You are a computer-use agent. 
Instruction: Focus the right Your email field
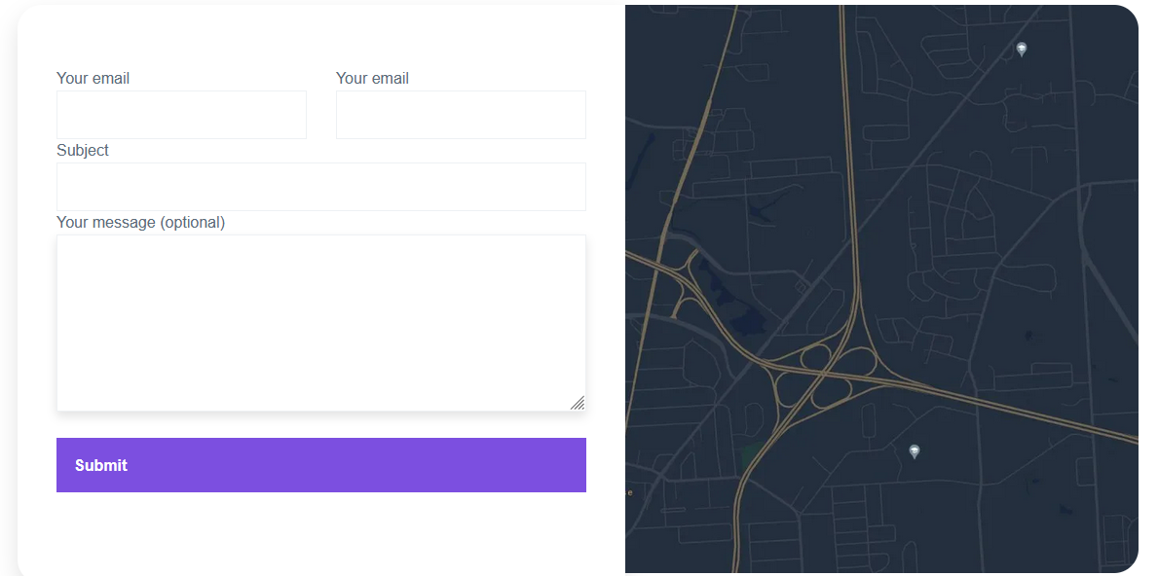tap(461, 115)
